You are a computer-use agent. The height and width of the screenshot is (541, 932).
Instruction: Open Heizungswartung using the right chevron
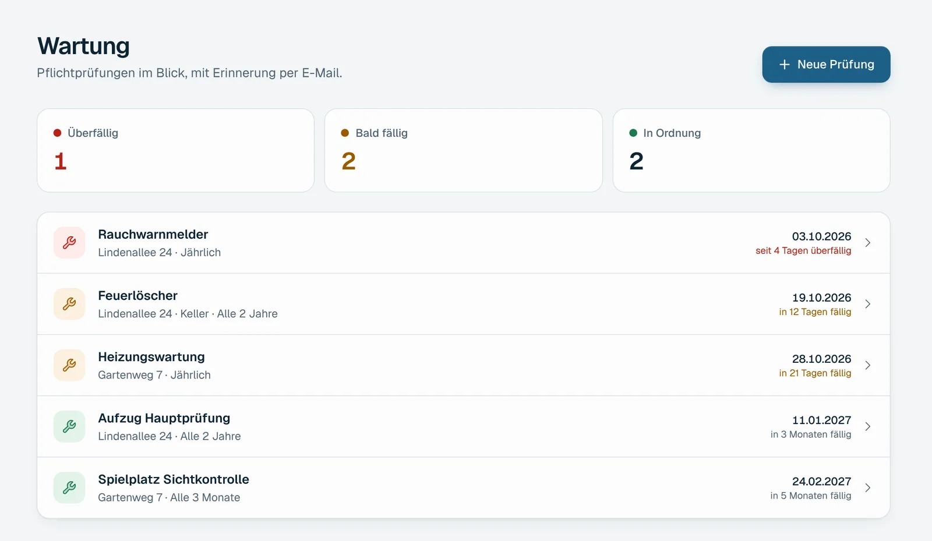[868, 365]
